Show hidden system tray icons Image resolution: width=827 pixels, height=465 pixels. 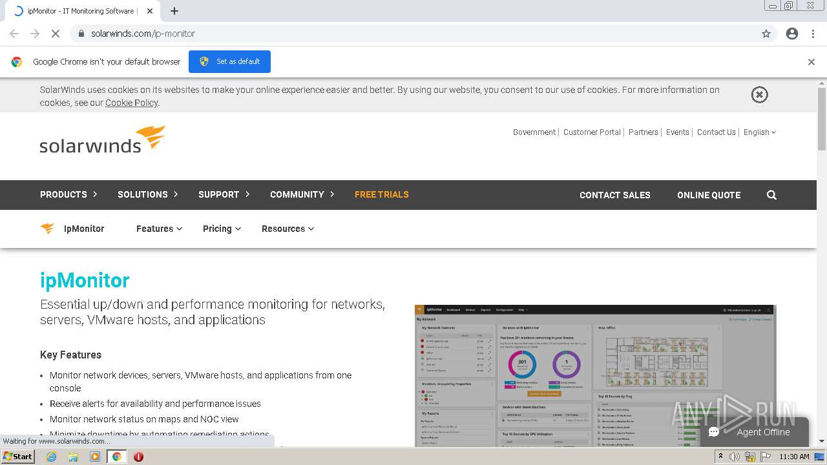pos(720,457)
